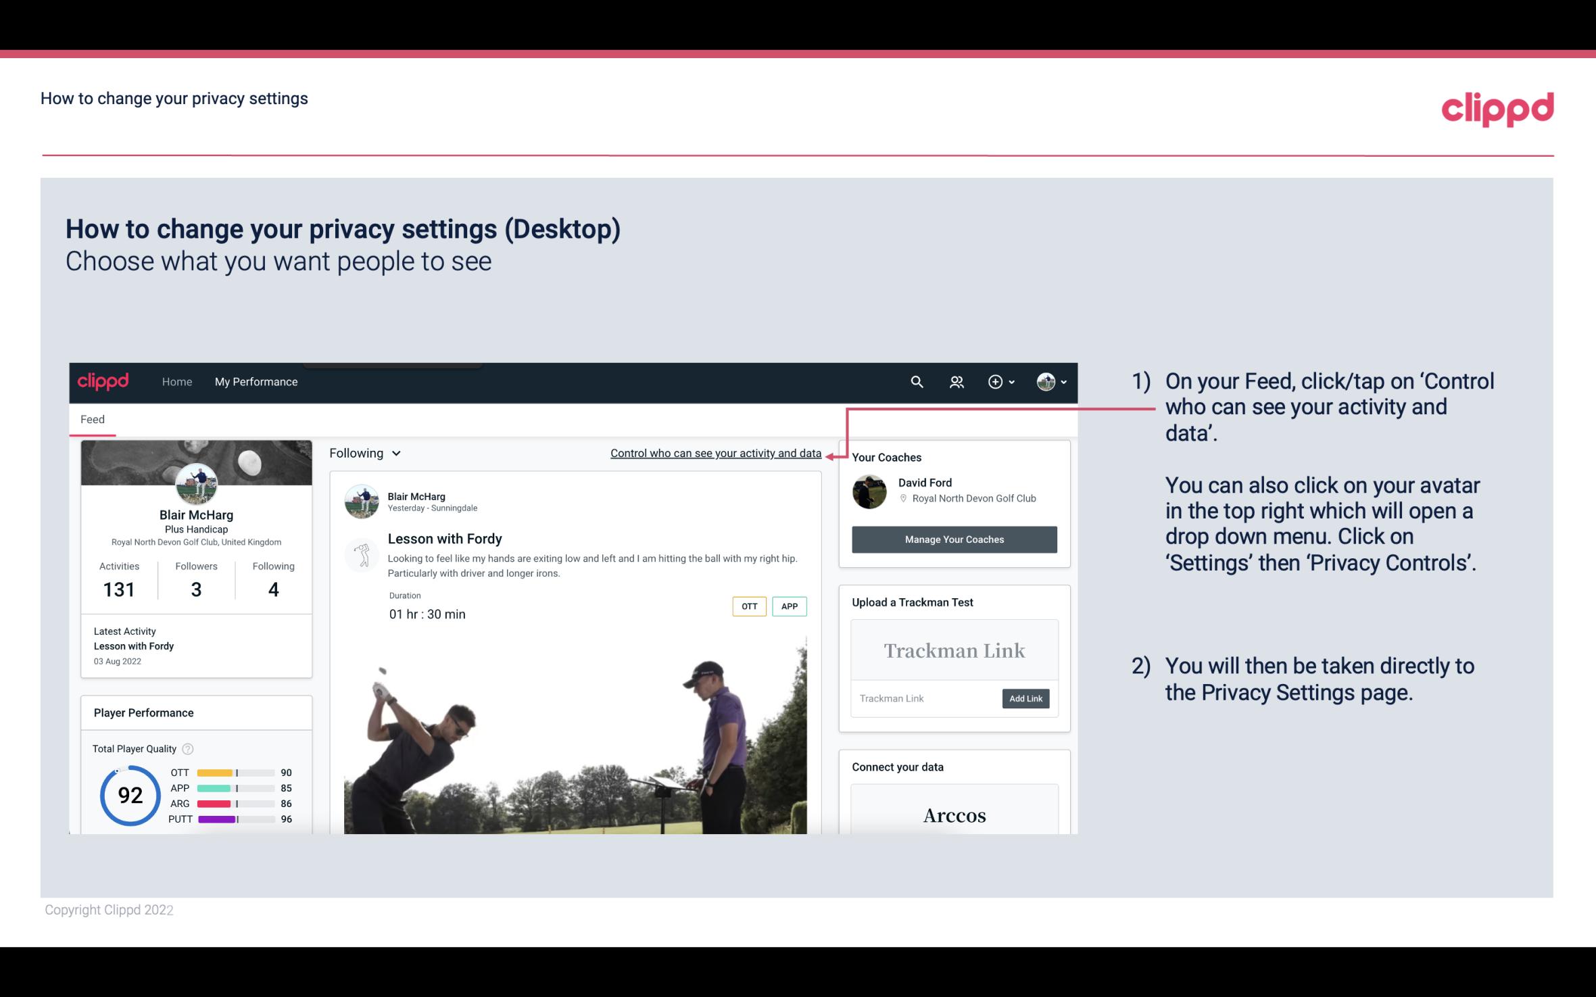The image size is (1596, 997).
Task: Click the Manage Your Coaches button
Action: tap(953, 539)
